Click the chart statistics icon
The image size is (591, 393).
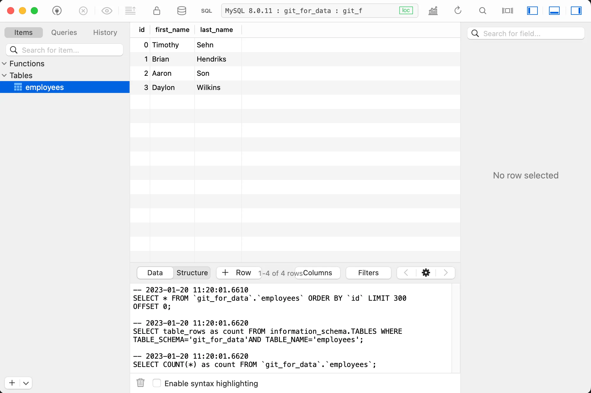pyautogui.click(x=433, y=11)
